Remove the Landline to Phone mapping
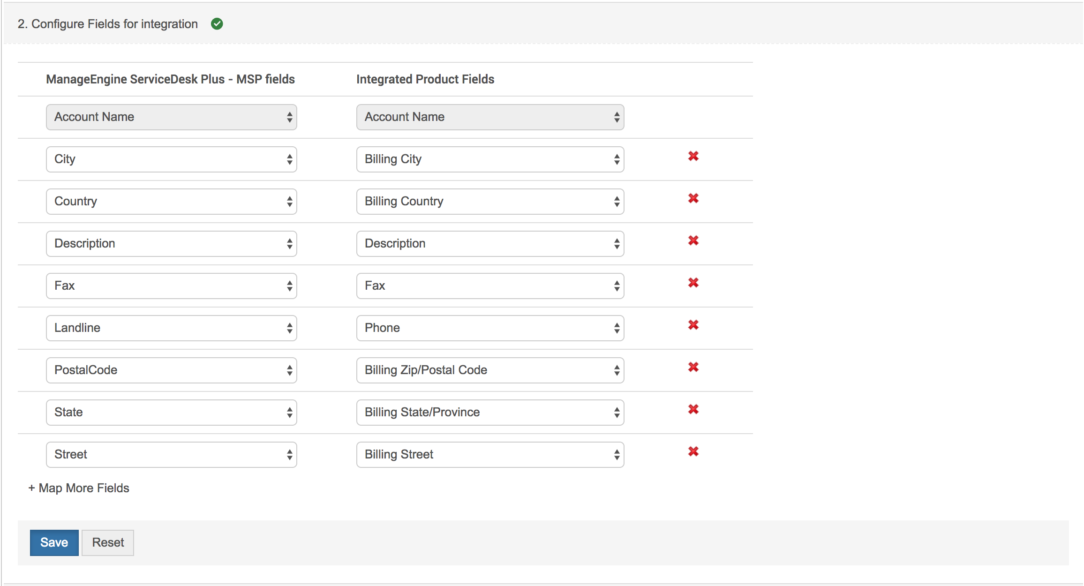The height and width of the screenshot is (586, 1084). point(693,325)
